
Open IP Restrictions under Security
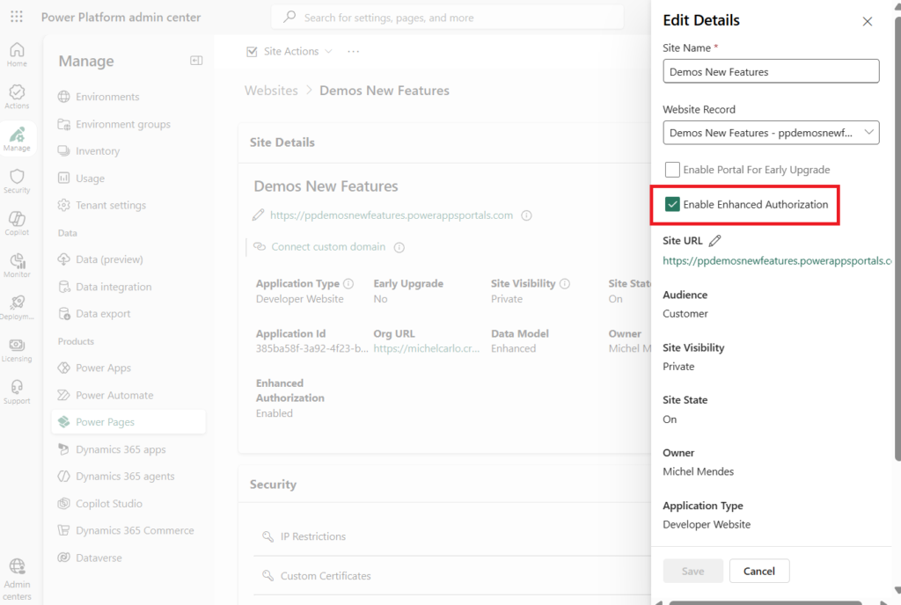pos(313,536)
